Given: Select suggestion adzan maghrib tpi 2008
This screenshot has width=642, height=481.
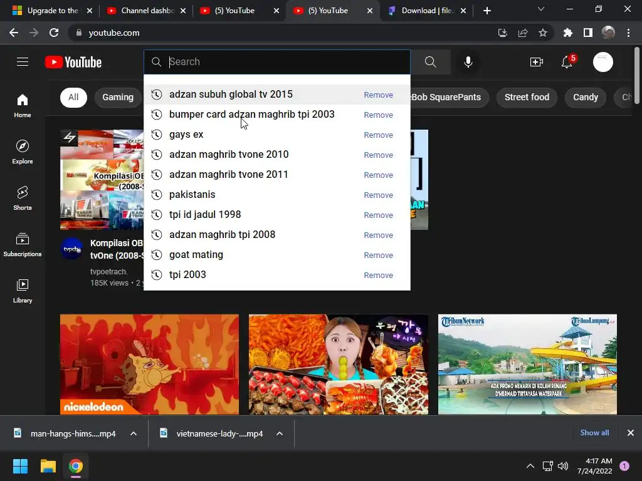Looking at the screenshot, I should tap(276, 235).
